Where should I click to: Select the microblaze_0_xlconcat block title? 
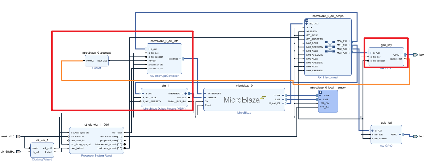click(97, 53)
